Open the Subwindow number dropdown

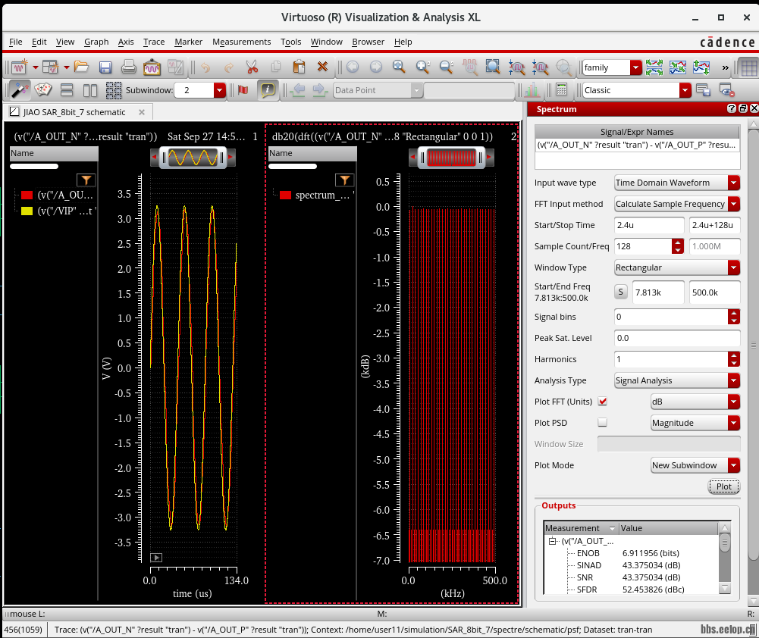pyautogui.click(x=220, y=90)
